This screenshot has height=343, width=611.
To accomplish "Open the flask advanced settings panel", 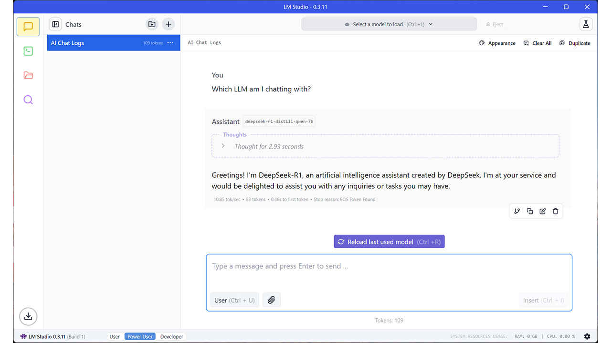I will point(586,24).
